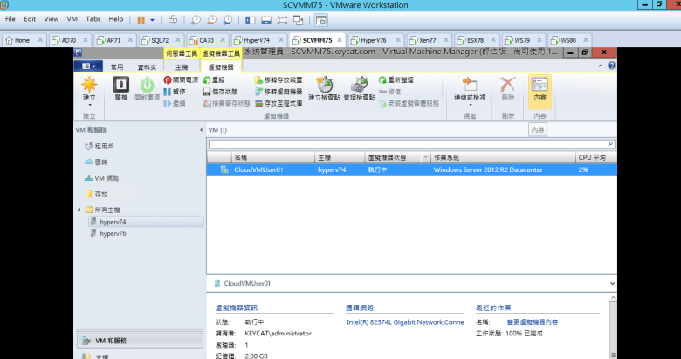Select hyperv76 in the host tree
Screen dimensions: 681x359
113,234
